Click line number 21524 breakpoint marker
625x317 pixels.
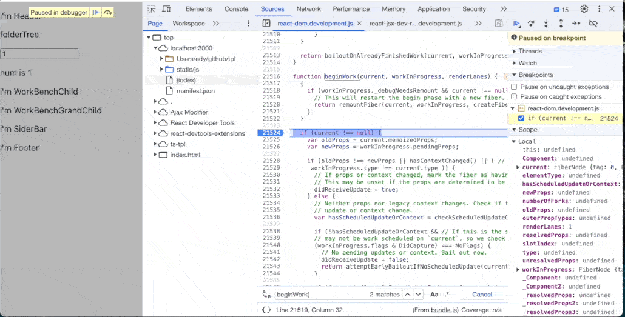click(x=271, y=133)
